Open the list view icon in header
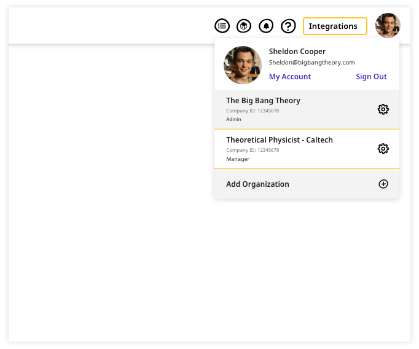The height and width of the screenshot is (349, 419). [222, 26]
